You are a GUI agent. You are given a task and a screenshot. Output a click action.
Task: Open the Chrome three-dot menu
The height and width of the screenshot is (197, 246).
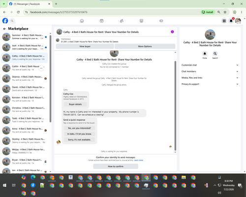[242, 12]
